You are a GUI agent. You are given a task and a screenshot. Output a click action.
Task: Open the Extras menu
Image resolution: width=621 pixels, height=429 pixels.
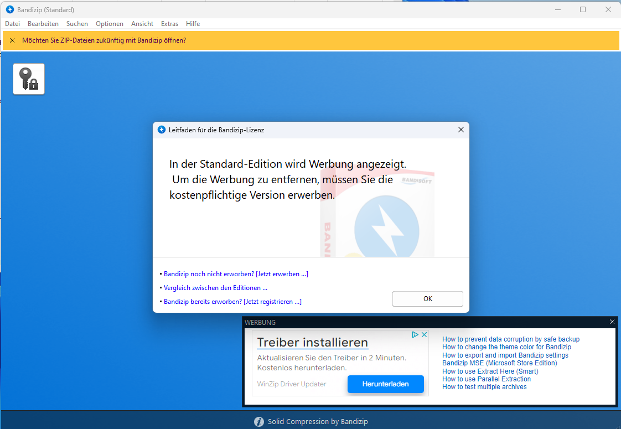(169, 24)
